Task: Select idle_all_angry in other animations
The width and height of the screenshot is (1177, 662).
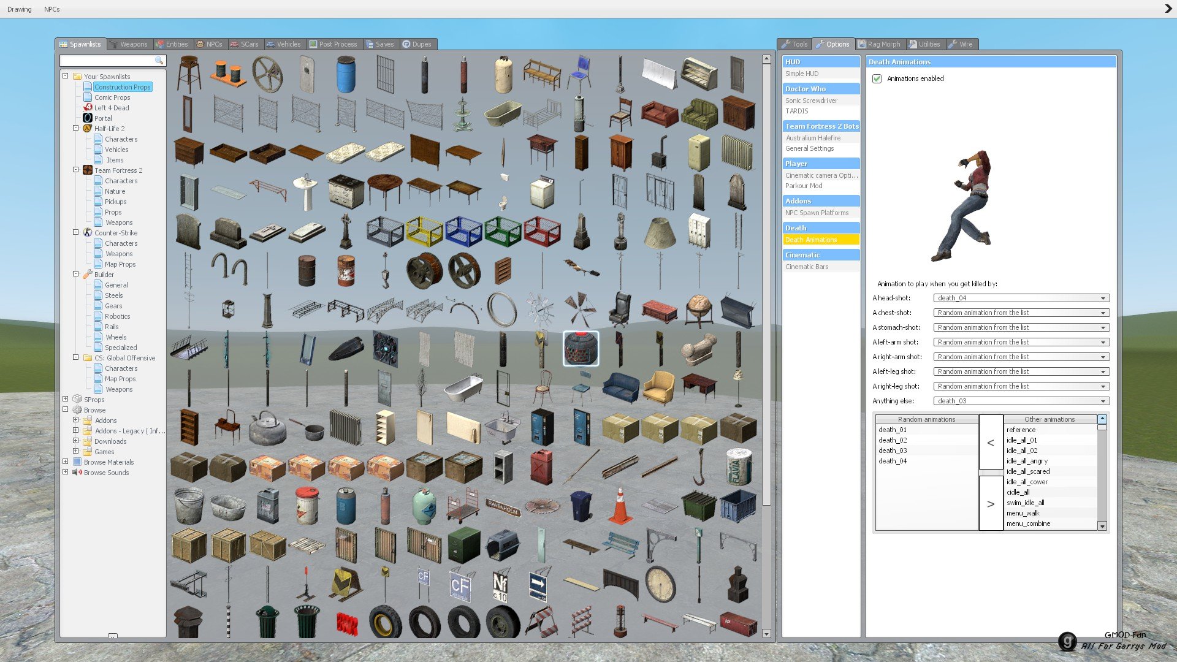Action: click(x=1051, y=461)
